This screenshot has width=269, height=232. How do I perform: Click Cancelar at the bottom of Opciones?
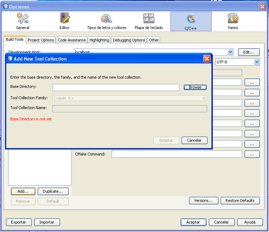[222, 222]
